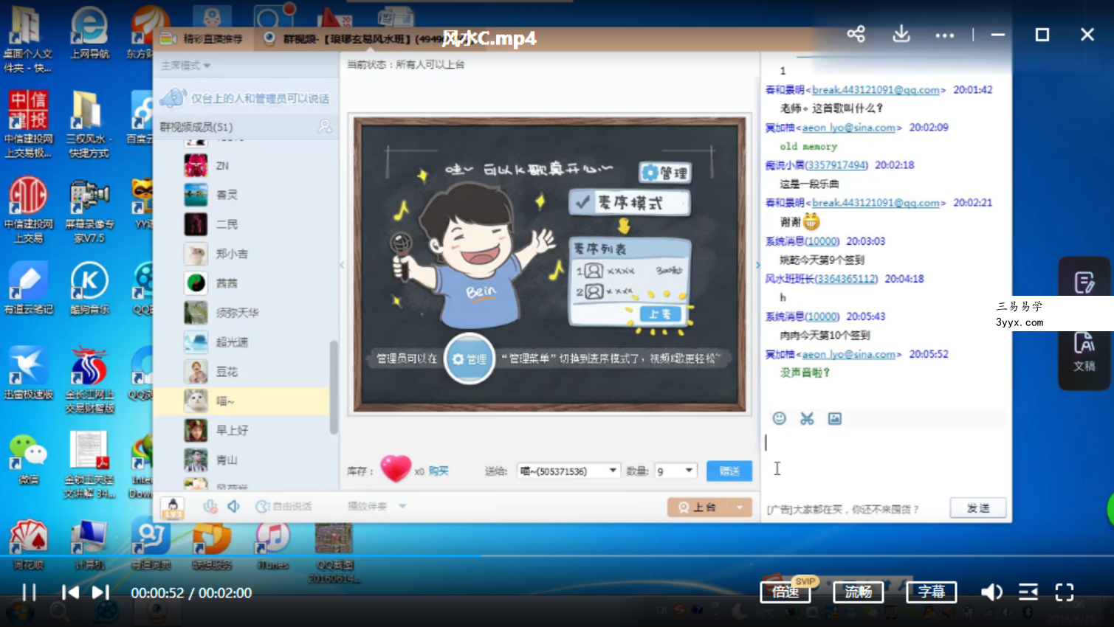1114x627 pixels.
Task: Select member 郑小吉 in the list
Action: point(242,254)
